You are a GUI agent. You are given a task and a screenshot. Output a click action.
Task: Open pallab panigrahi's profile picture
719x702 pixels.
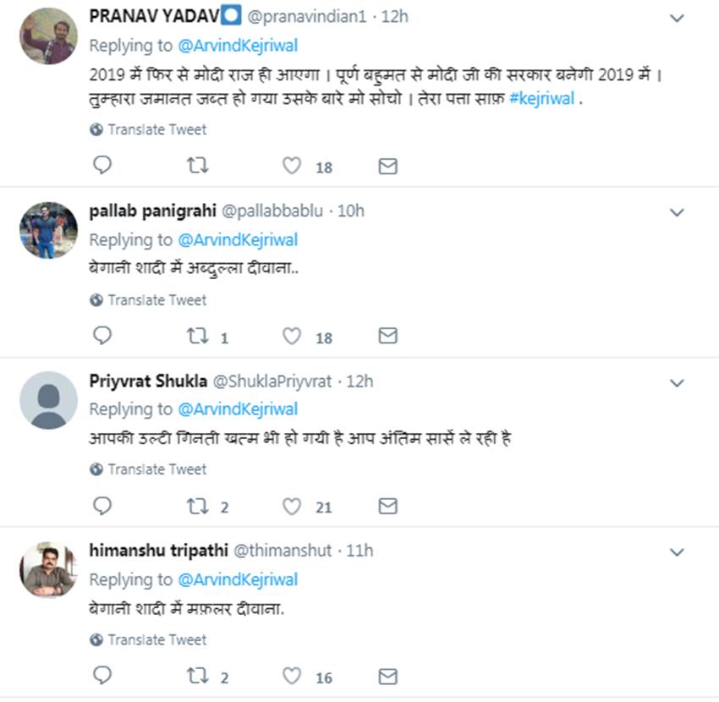tap(48, 230)
